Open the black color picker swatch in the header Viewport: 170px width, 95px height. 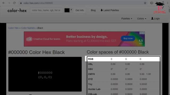click(67, 10)
